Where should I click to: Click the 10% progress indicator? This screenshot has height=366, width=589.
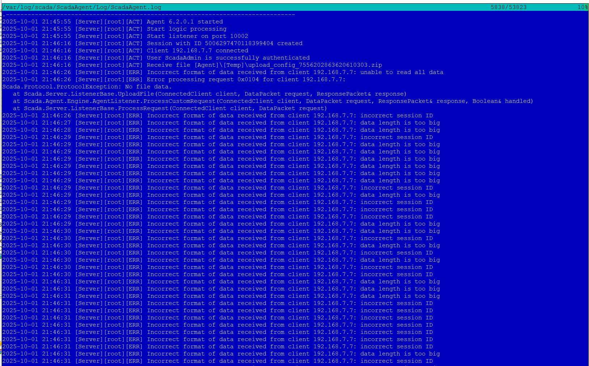click(x=582, y=7)
